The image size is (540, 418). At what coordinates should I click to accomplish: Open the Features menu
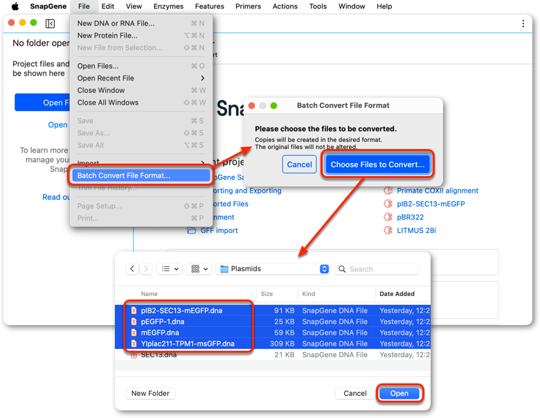tap(209, 6)
